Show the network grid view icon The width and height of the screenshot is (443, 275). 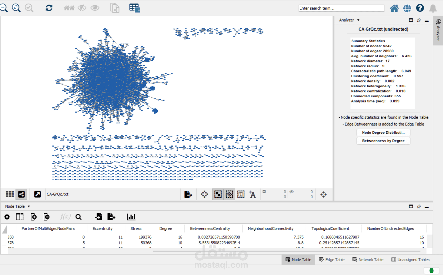pyautogui.click(x=10, y=194)
